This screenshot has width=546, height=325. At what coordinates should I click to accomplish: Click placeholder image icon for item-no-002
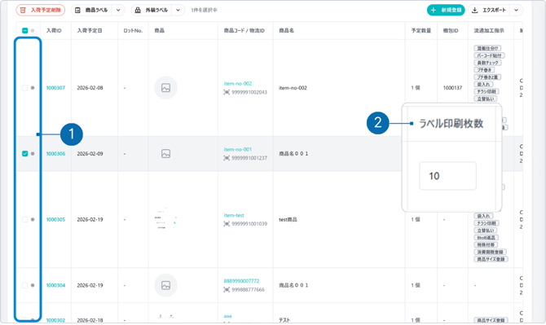(165, 88)
